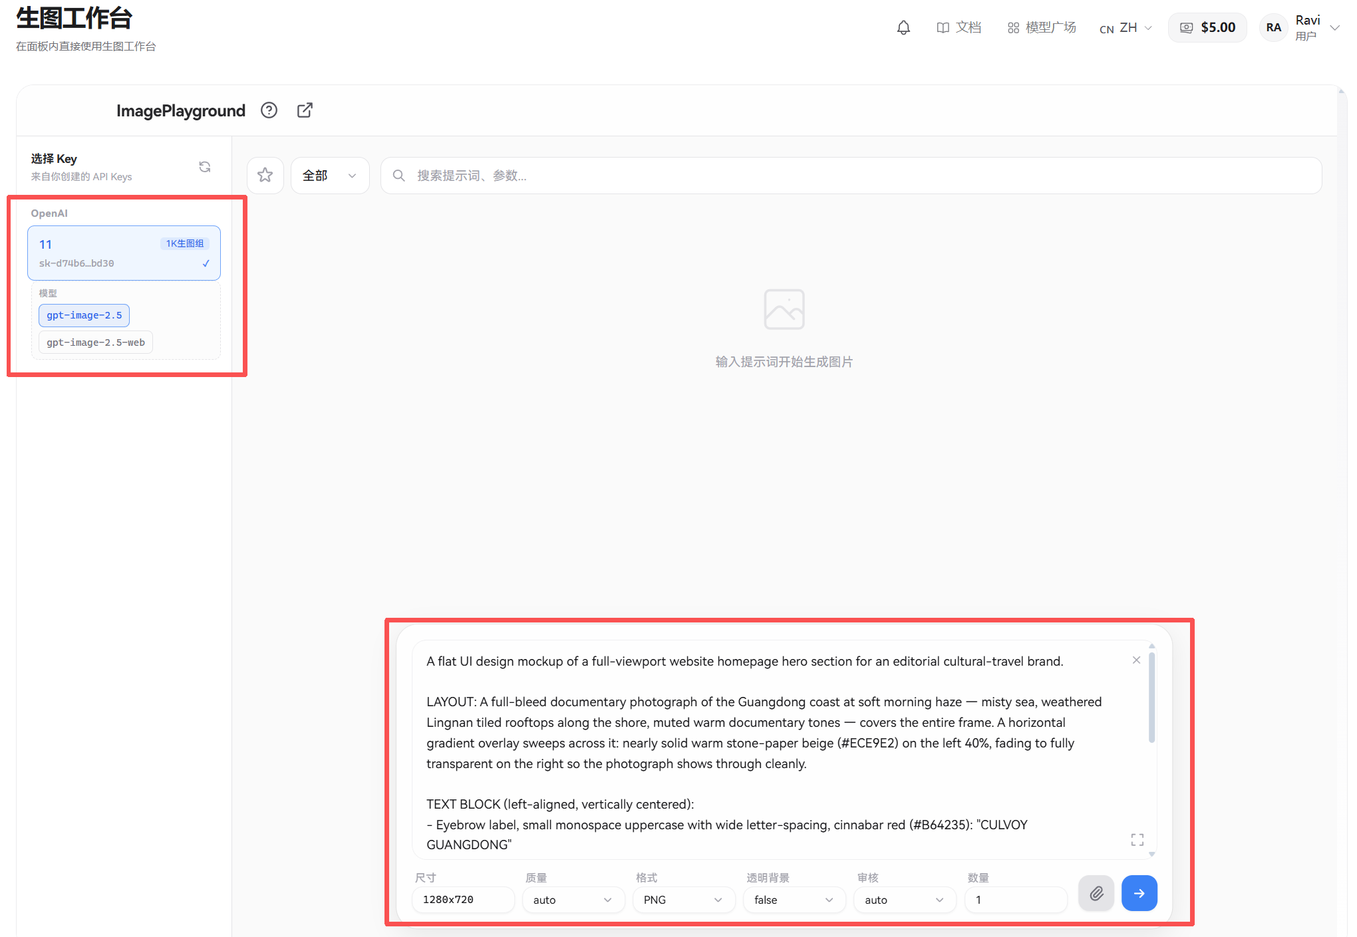Open the PNG format dropdown
The width and height of the screenshot is (1357, 937).
[683, 900]
